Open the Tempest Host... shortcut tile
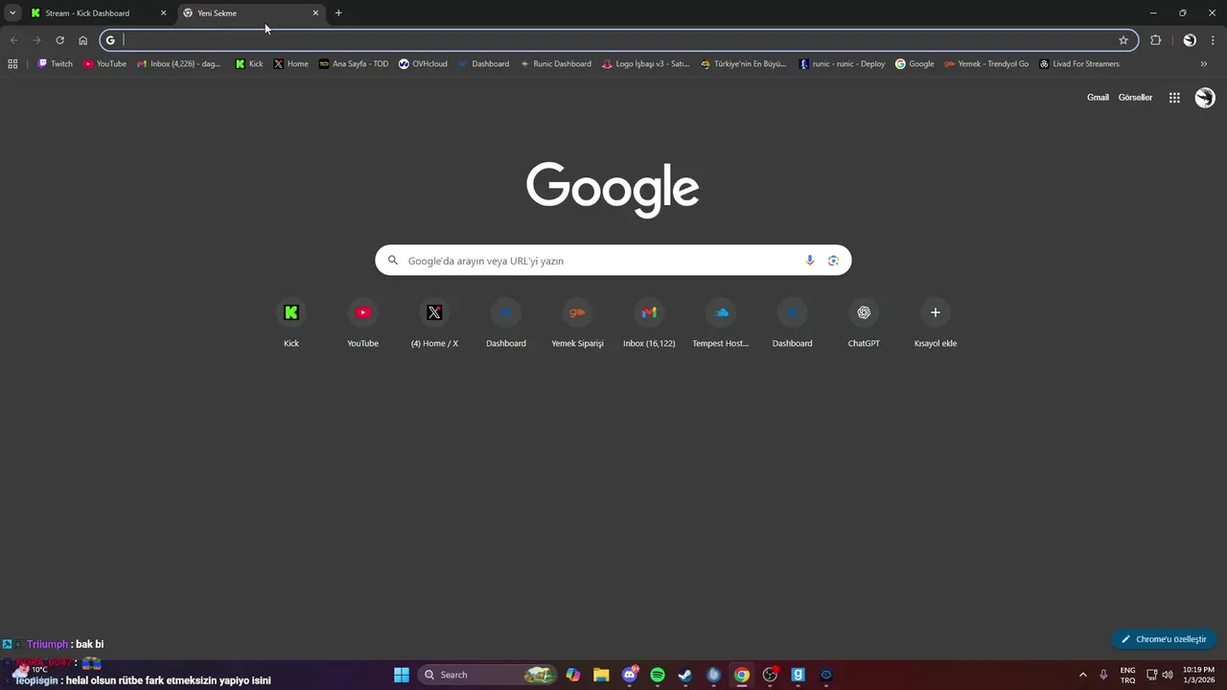 point(721,323)
